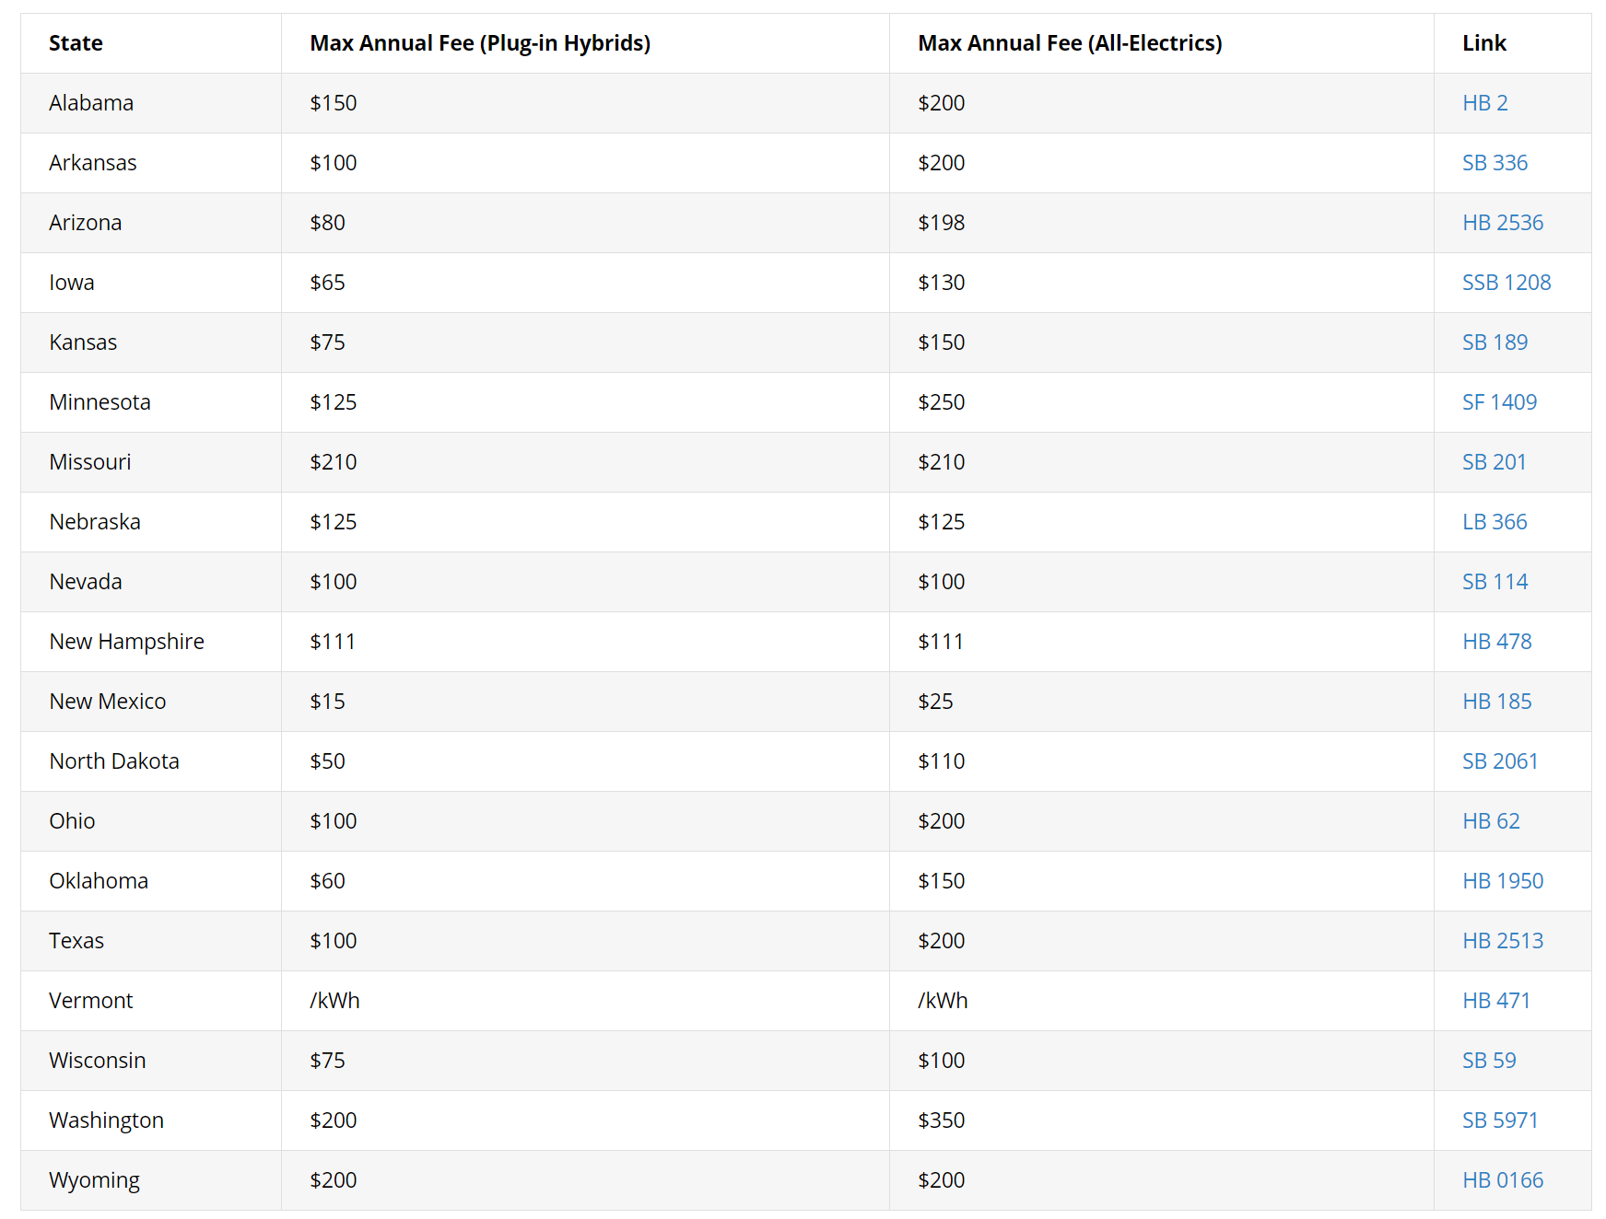Click the HB 478 New Hampshire link

click(x=1496, y=642)
